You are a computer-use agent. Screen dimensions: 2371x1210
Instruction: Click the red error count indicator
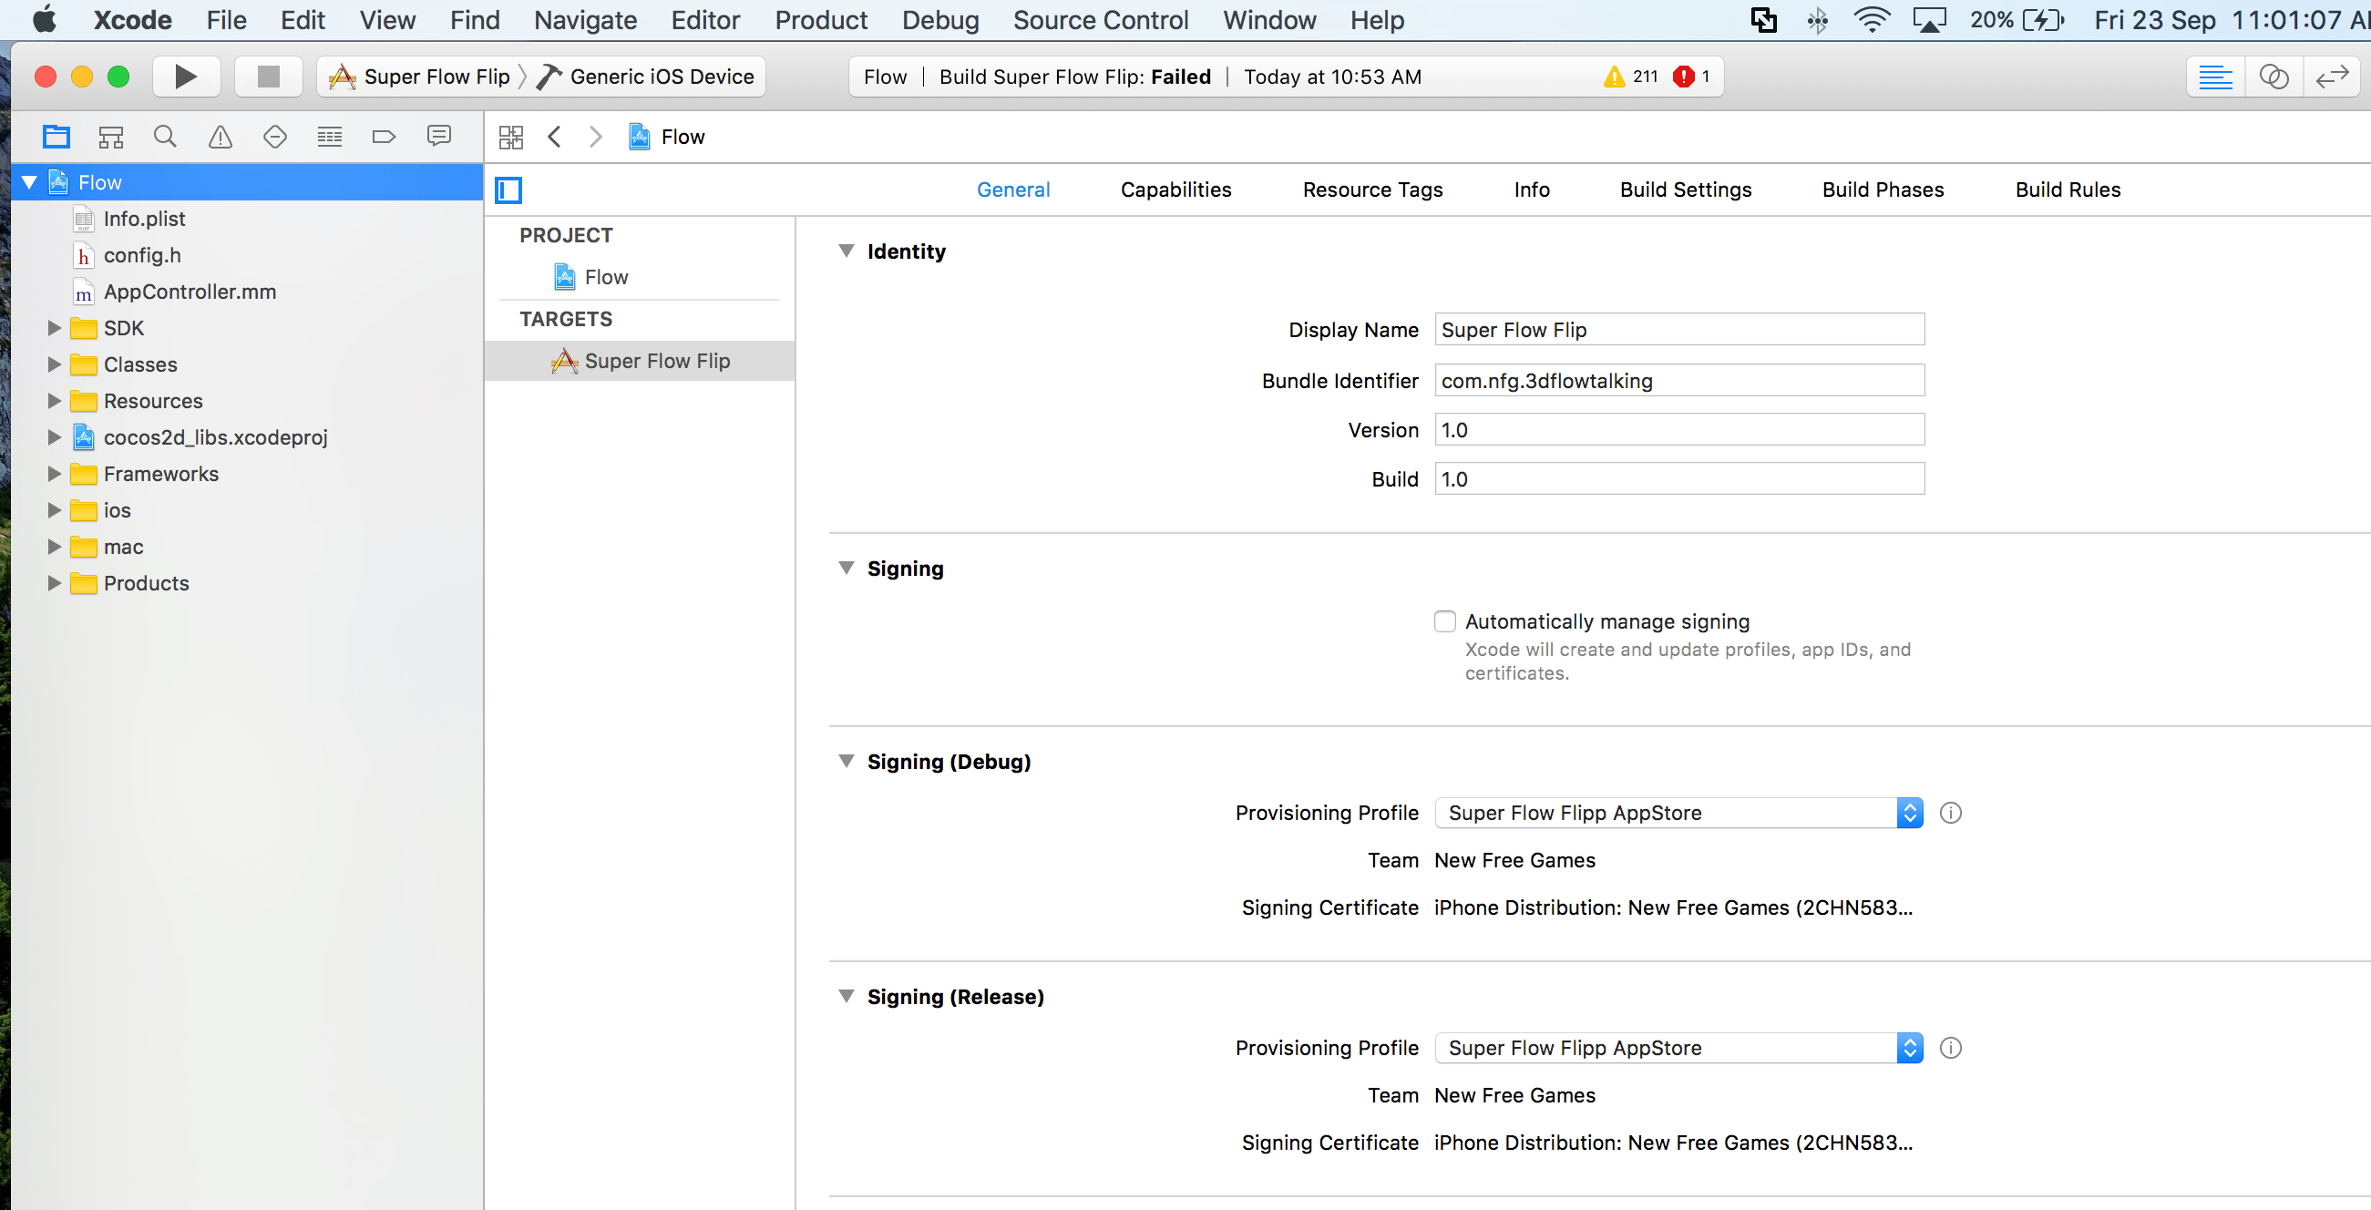(1691, 77)
